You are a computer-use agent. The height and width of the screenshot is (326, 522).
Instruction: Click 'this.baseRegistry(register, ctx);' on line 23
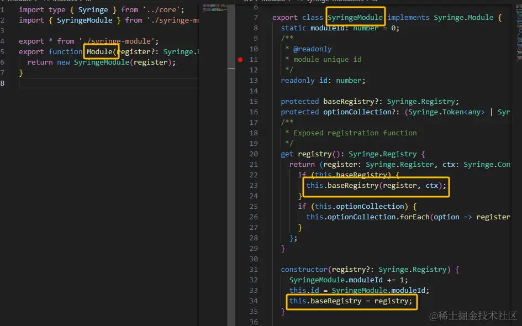coord(376,186)
